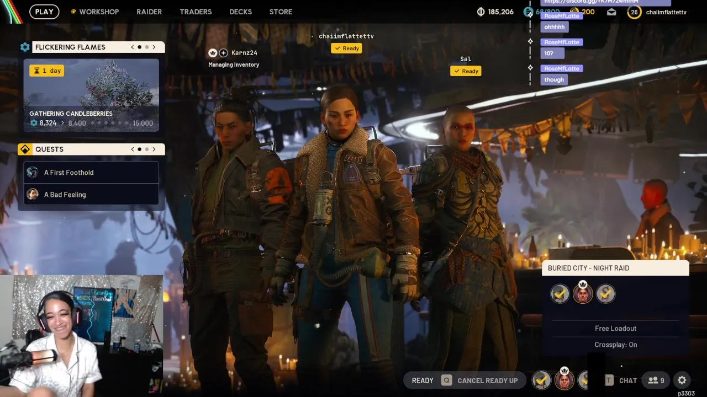Open the STORE tab

281,12
